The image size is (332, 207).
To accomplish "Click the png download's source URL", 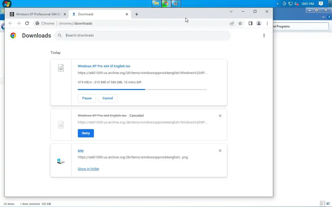I will pyautogui.click(x=133, y=157).
